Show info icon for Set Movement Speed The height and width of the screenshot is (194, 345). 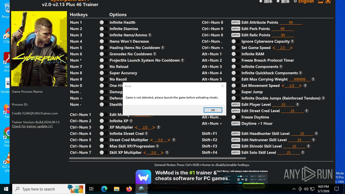point(305,86)
